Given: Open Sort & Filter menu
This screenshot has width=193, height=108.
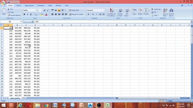Looking at the screenshot, I should (165, 12).
